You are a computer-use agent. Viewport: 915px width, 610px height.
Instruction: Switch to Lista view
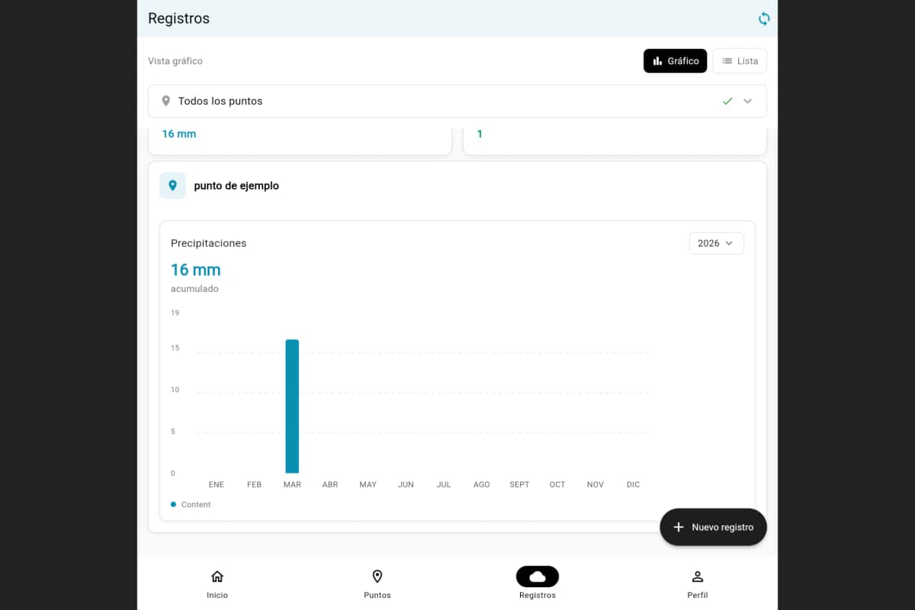pos(740,61)
